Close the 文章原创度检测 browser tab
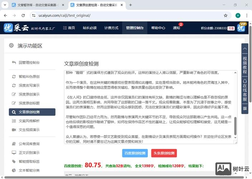252x179 pixels. [122, 5]
